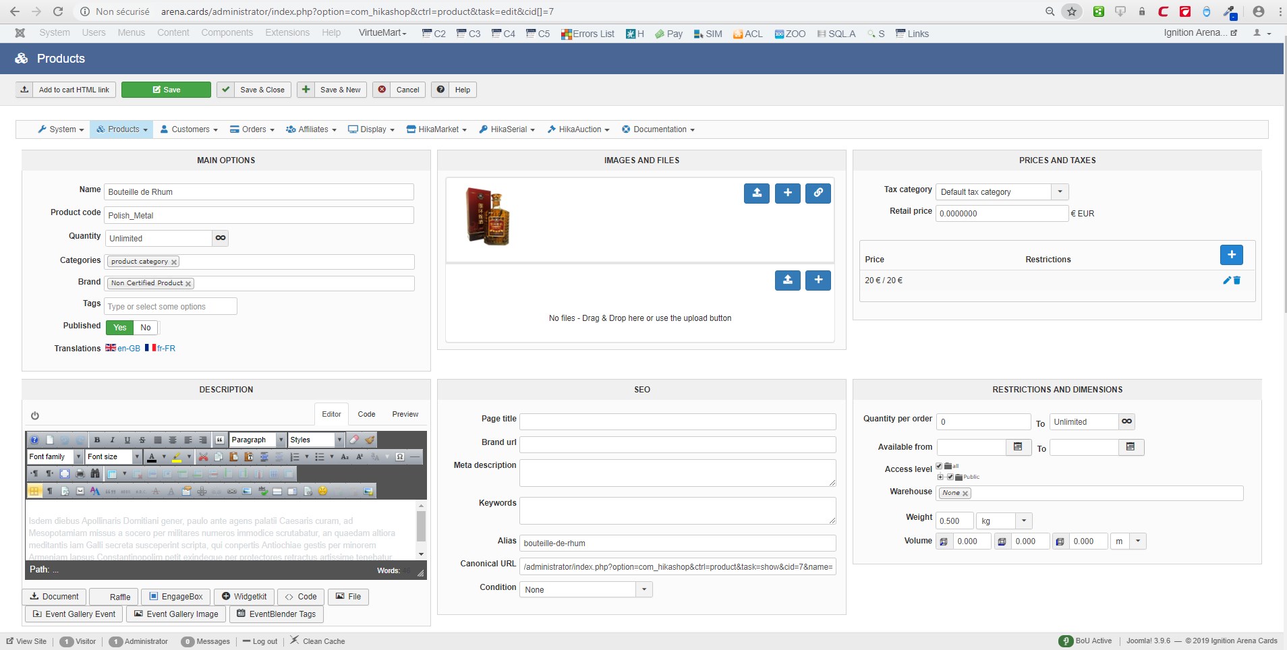Switch to the Preview tab in Description

(405, 414)
